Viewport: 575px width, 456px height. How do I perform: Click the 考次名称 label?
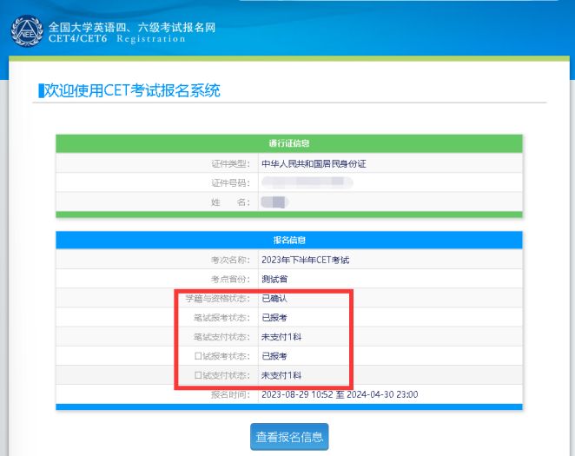point(231,260)
